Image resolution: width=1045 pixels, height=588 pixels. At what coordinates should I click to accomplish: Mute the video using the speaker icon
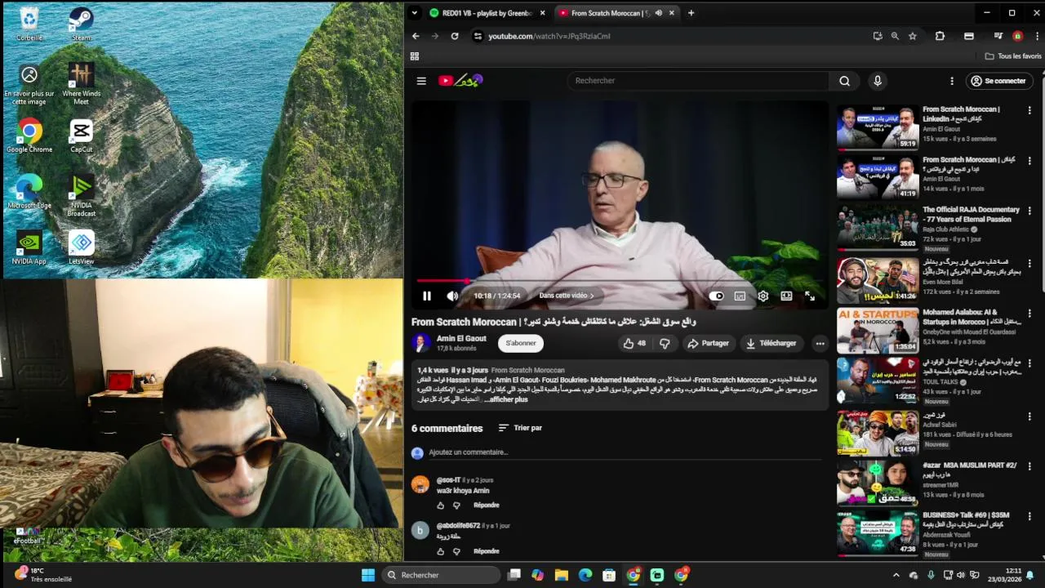(x=452, y=296)
